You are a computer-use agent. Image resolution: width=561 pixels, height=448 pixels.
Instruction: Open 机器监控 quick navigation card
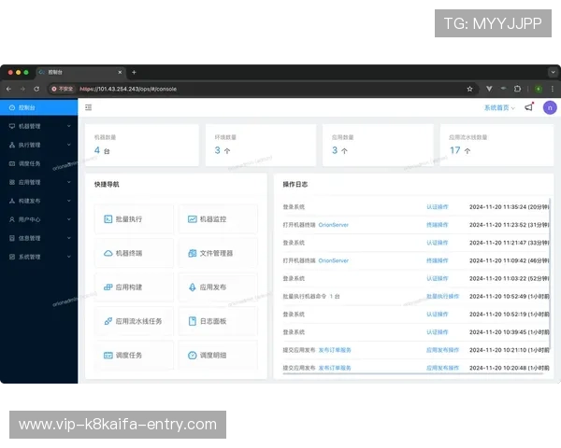pos(218,219)
